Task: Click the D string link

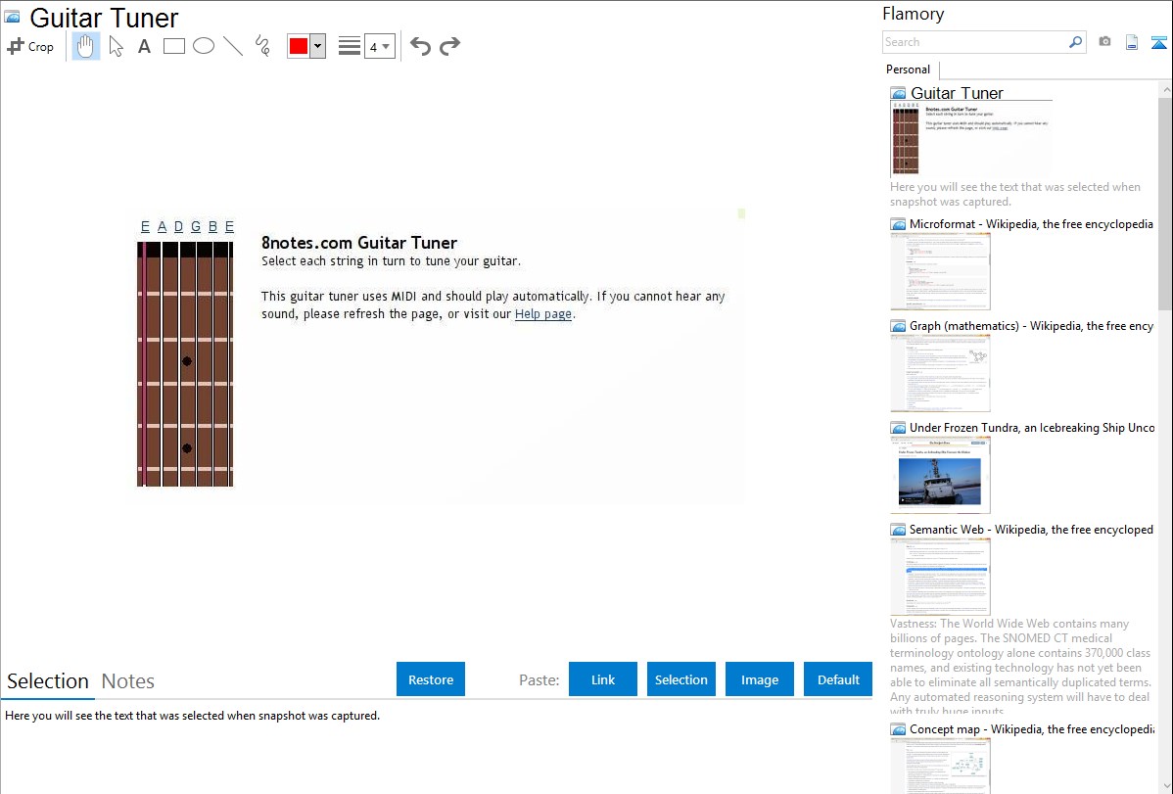Action: (179, 227)
